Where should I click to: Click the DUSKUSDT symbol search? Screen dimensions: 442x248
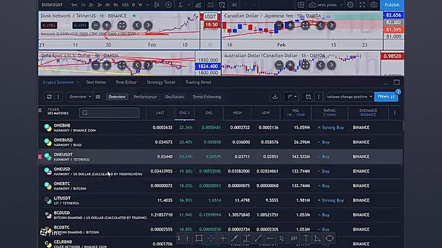tap(52, 5)
